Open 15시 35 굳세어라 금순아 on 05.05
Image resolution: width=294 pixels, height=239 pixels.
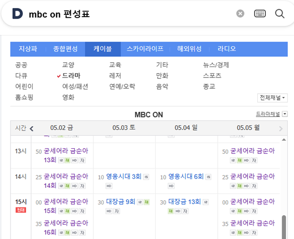click(253, 223)
